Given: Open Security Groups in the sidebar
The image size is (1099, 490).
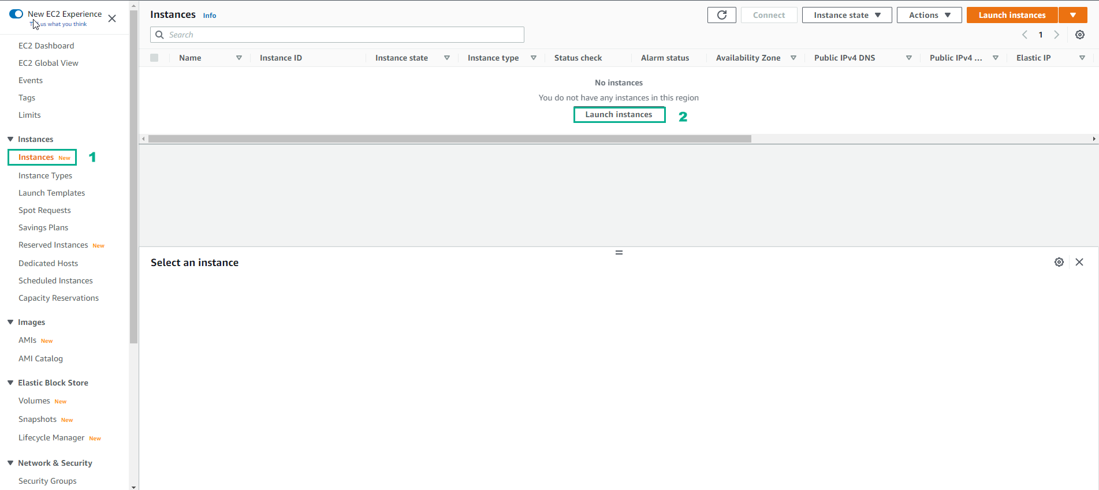Looking at the screenshot, I should 47,481.
